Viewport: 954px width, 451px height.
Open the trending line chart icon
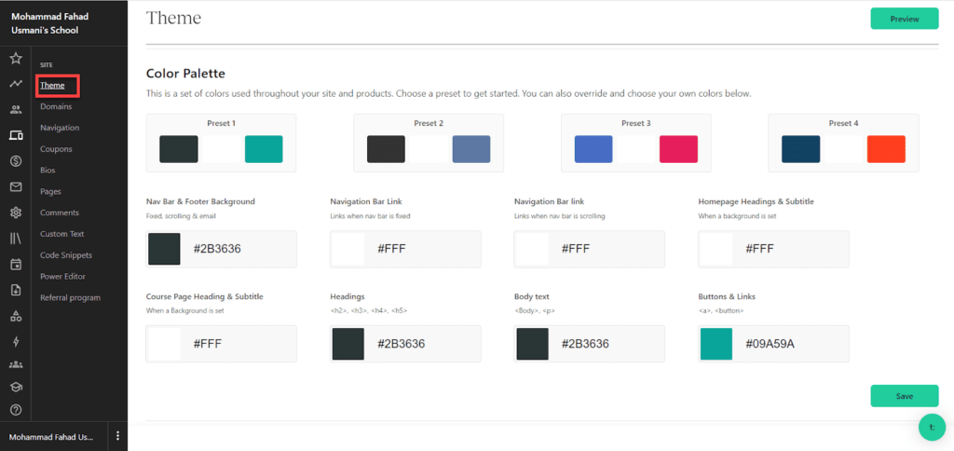pos(16,84)
